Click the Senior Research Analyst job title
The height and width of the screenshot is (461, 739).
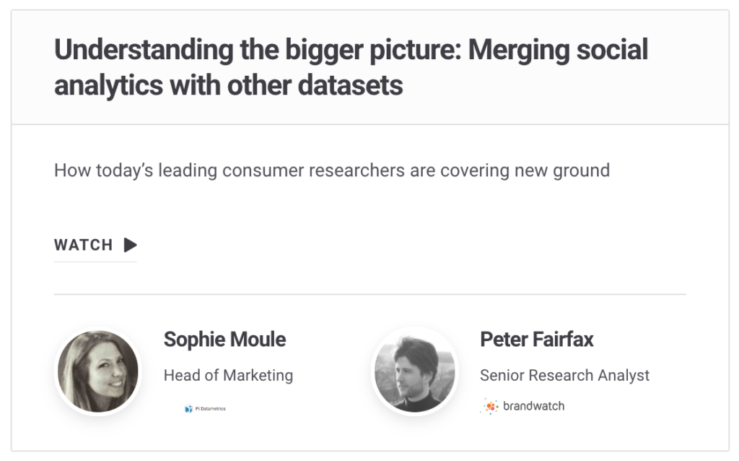564,375
